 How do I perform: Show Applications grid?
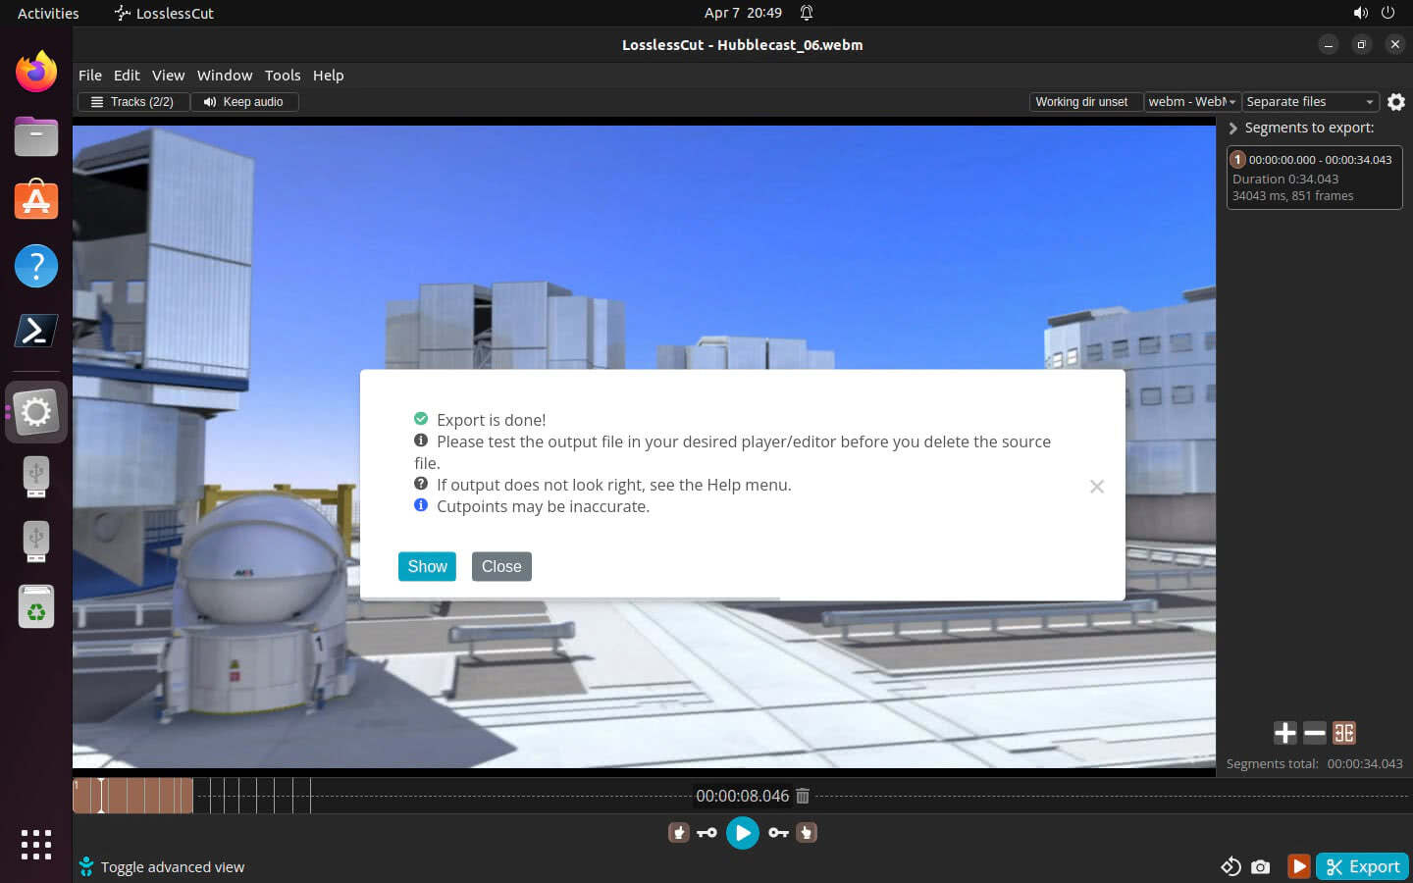click(x=36, y=844)
